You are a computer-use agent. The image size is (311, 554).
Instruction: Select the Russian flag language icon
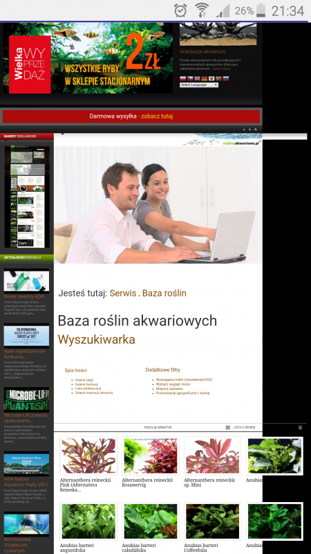[226, 78]
